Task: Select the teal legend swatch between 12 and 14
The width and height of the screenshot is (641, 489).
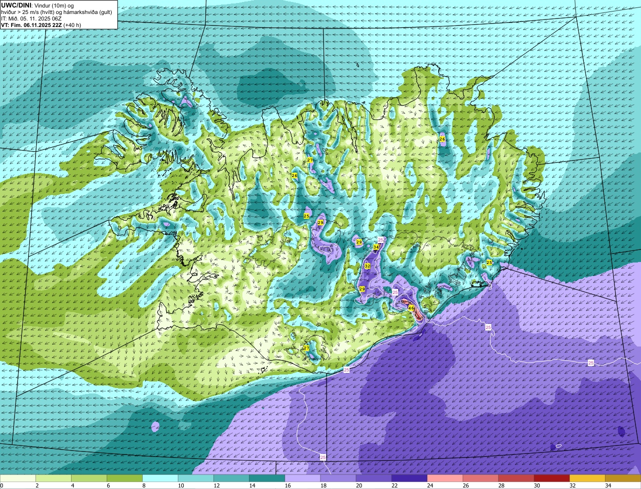Action: point(231,478)
